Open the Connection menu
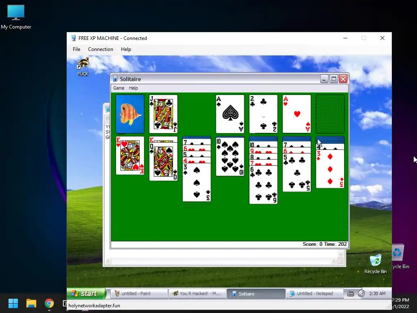Image resolution: width=417 pixels, height=313 pixels. pos(101,49)
